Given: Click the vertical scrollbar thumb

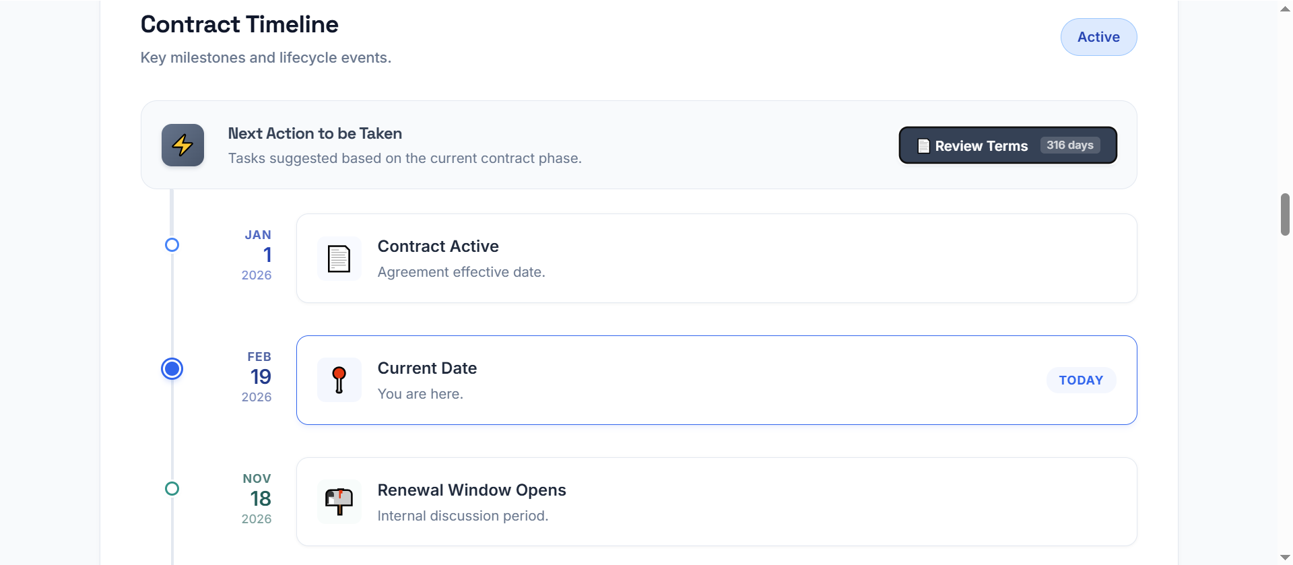Looking at the screenshot, I should tap(1284, 214).
